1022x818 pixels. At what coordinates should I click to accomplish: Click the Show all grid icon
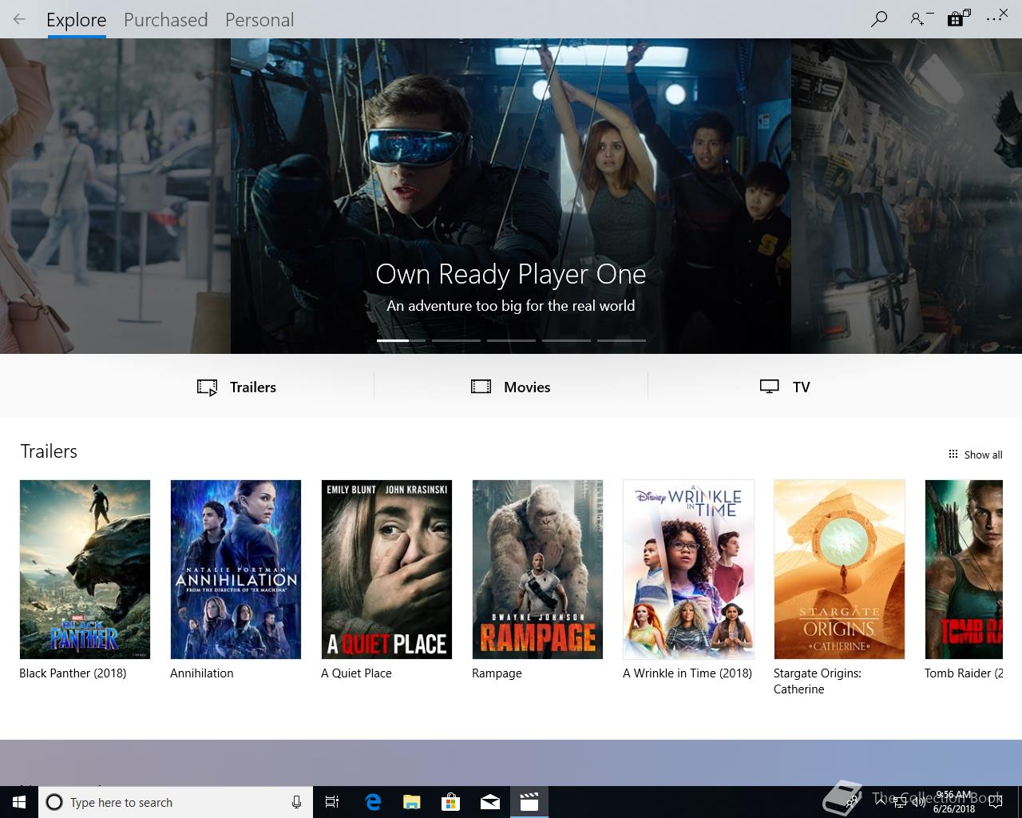coord(953,454)
